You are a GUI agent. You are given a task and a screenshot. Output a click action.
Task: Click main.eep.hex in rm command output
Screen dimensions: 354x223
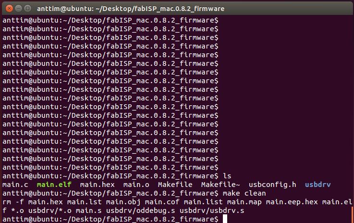[292, 202]
